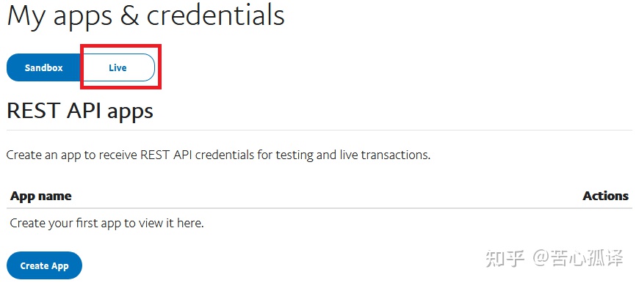Click the App name column header

[40, 196]
